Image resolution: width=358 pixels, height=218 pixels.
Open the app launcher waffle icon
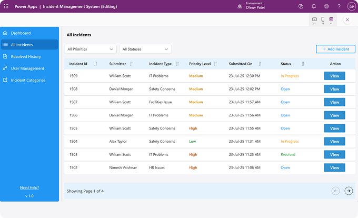6,6
